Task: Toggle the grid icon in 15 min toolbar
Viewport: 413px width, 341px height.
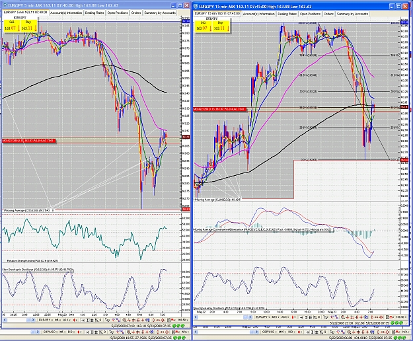Action: point(311,317)
